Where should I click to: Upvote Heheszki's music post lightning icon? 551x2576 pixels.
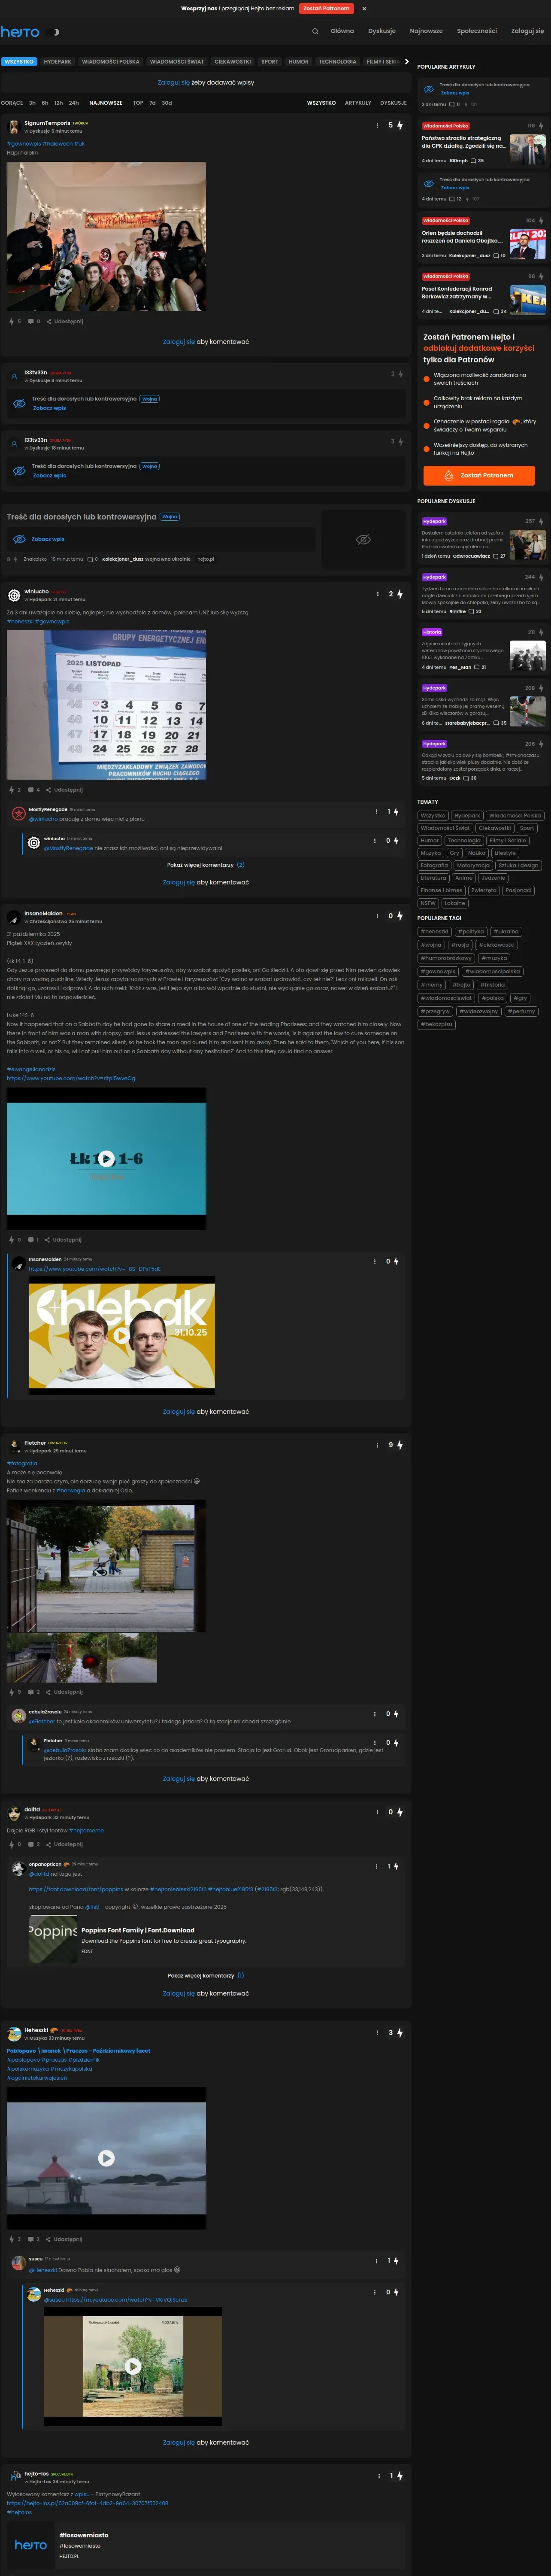399,2033
